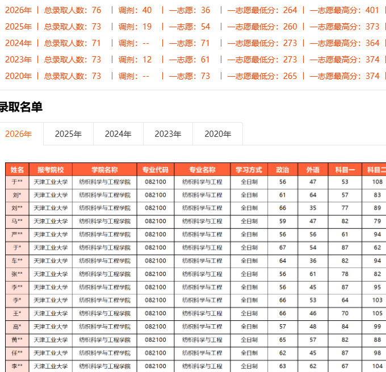Click 一志愿: 54 in the 2025 row
This screenshot has width=386, height=372.
click(190, 27)
